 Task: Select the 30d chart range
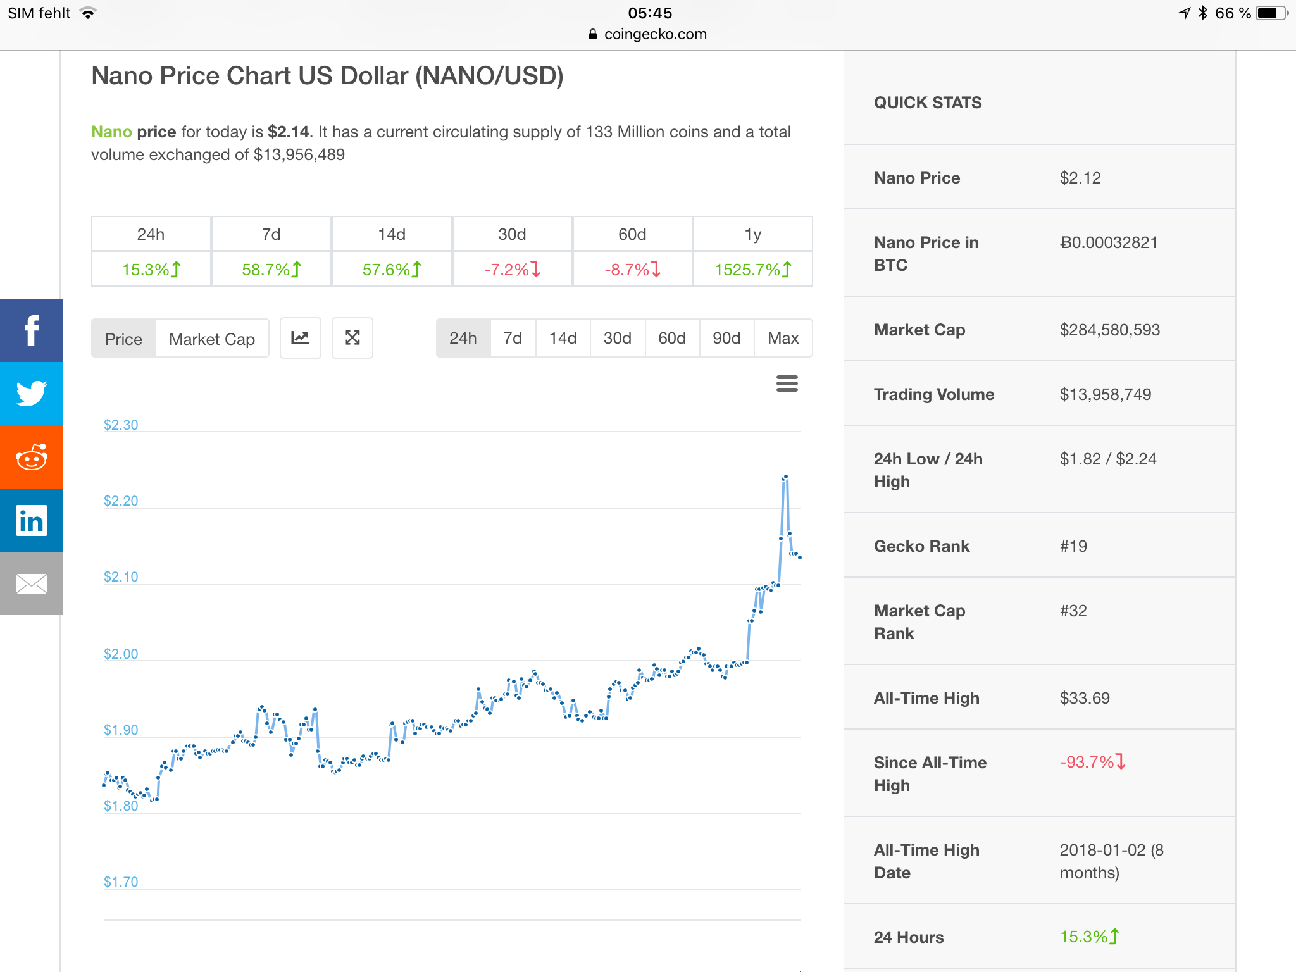(617, 338)
